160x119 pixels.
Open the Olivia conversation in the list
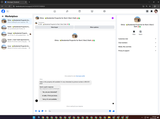coord(16,21)
